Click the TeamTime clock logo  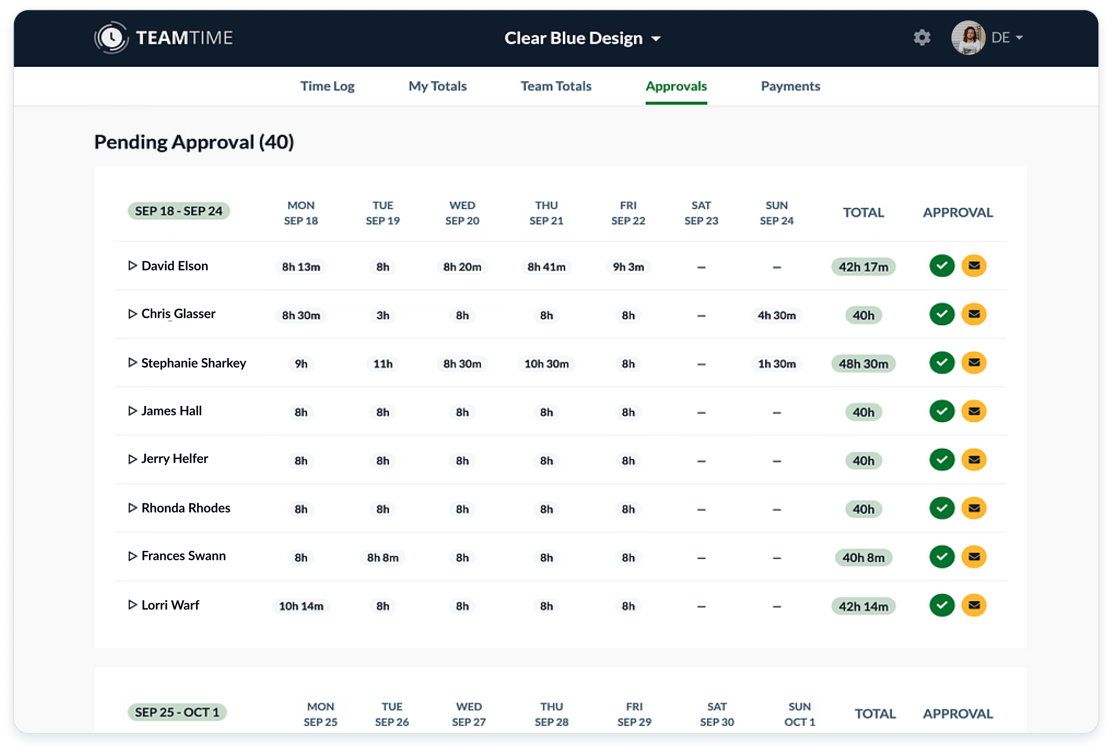(x=111, y=37)
